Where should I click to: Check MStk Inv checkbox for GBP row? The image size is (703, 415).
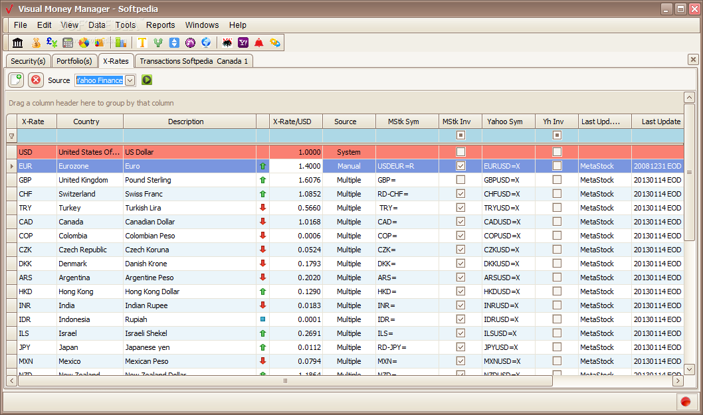tap(460, 180)
